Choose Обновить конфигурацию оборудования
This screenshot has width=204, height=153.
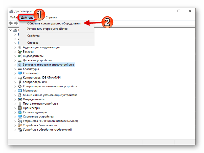click(54, 23)
